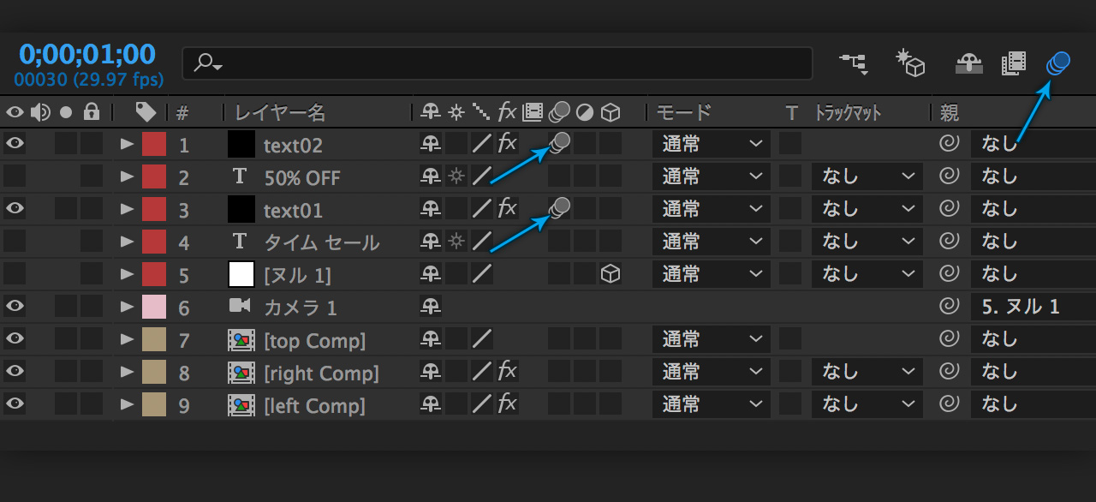Click the pink label color of カメラ 1
This screenshot has width=1096, height=502.
(153, 307)
